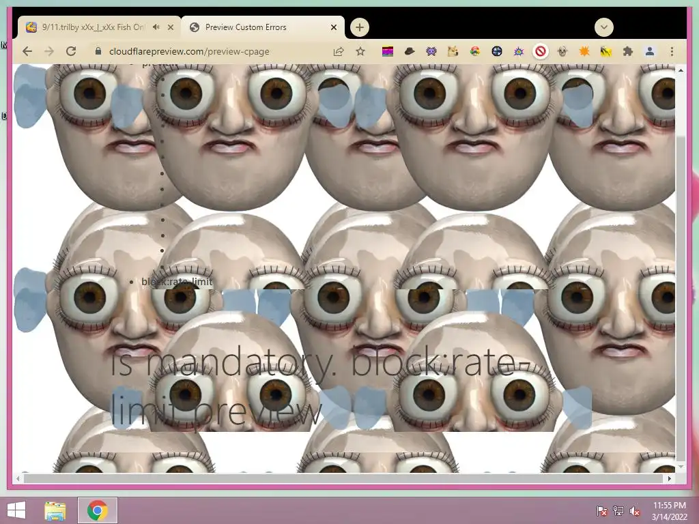
Task: Expand the tab search dropdown
Action: tap(603, 27)
